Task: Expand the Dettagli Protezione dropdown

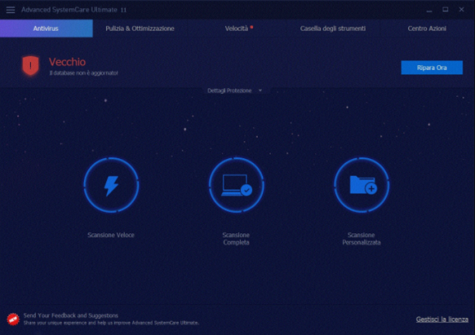Action: [x=234, y=91]
